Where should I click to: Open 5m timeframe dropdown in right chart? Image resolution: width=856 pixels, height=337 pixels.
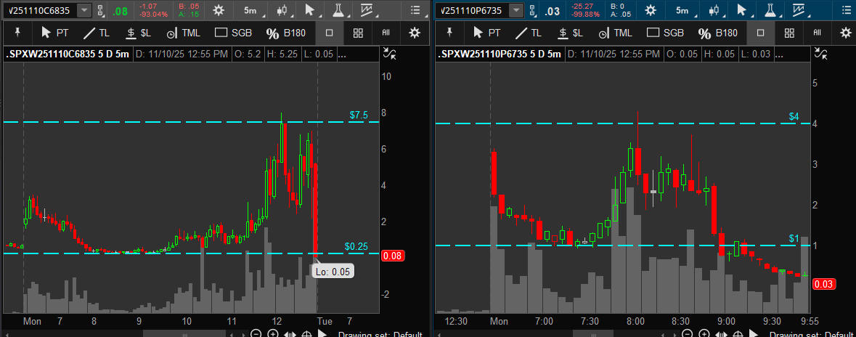point(681,10)
